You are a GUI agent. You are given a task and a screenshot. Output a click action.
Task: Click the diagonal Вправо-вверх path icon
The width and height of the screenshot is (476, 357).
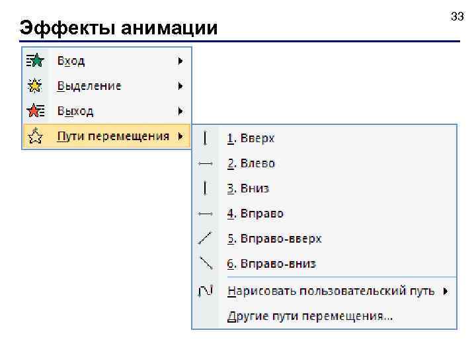[206, 238]
